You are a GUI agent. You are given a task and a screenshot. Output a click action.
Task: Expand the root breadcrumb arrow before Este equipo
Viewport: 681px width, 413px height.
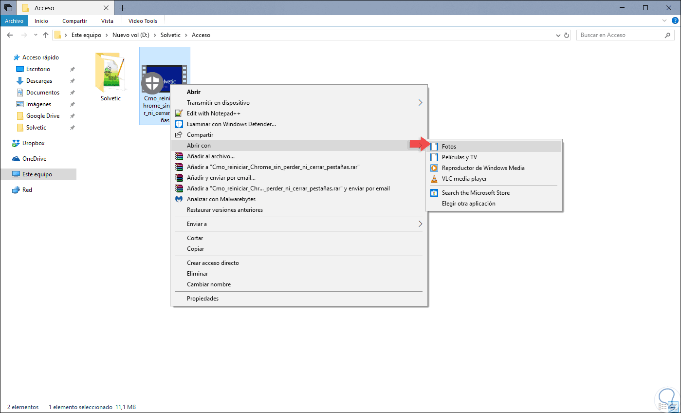point(66,35)
